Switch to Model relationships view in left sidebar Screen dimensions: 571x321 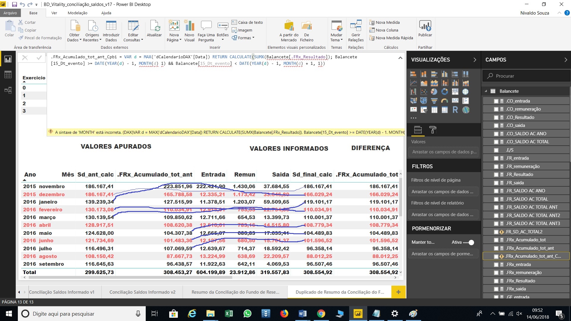tap(8, 90)
